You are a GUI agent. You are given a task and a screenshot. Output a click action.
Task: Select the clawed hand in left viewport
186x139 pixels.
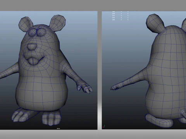(x=84, y=86)
